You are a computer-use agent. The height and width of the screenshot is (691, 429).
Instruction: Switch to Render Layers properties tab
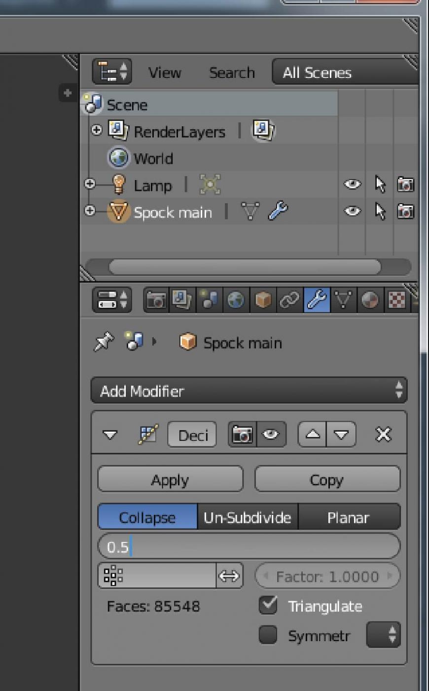click(x=182, y=300)
